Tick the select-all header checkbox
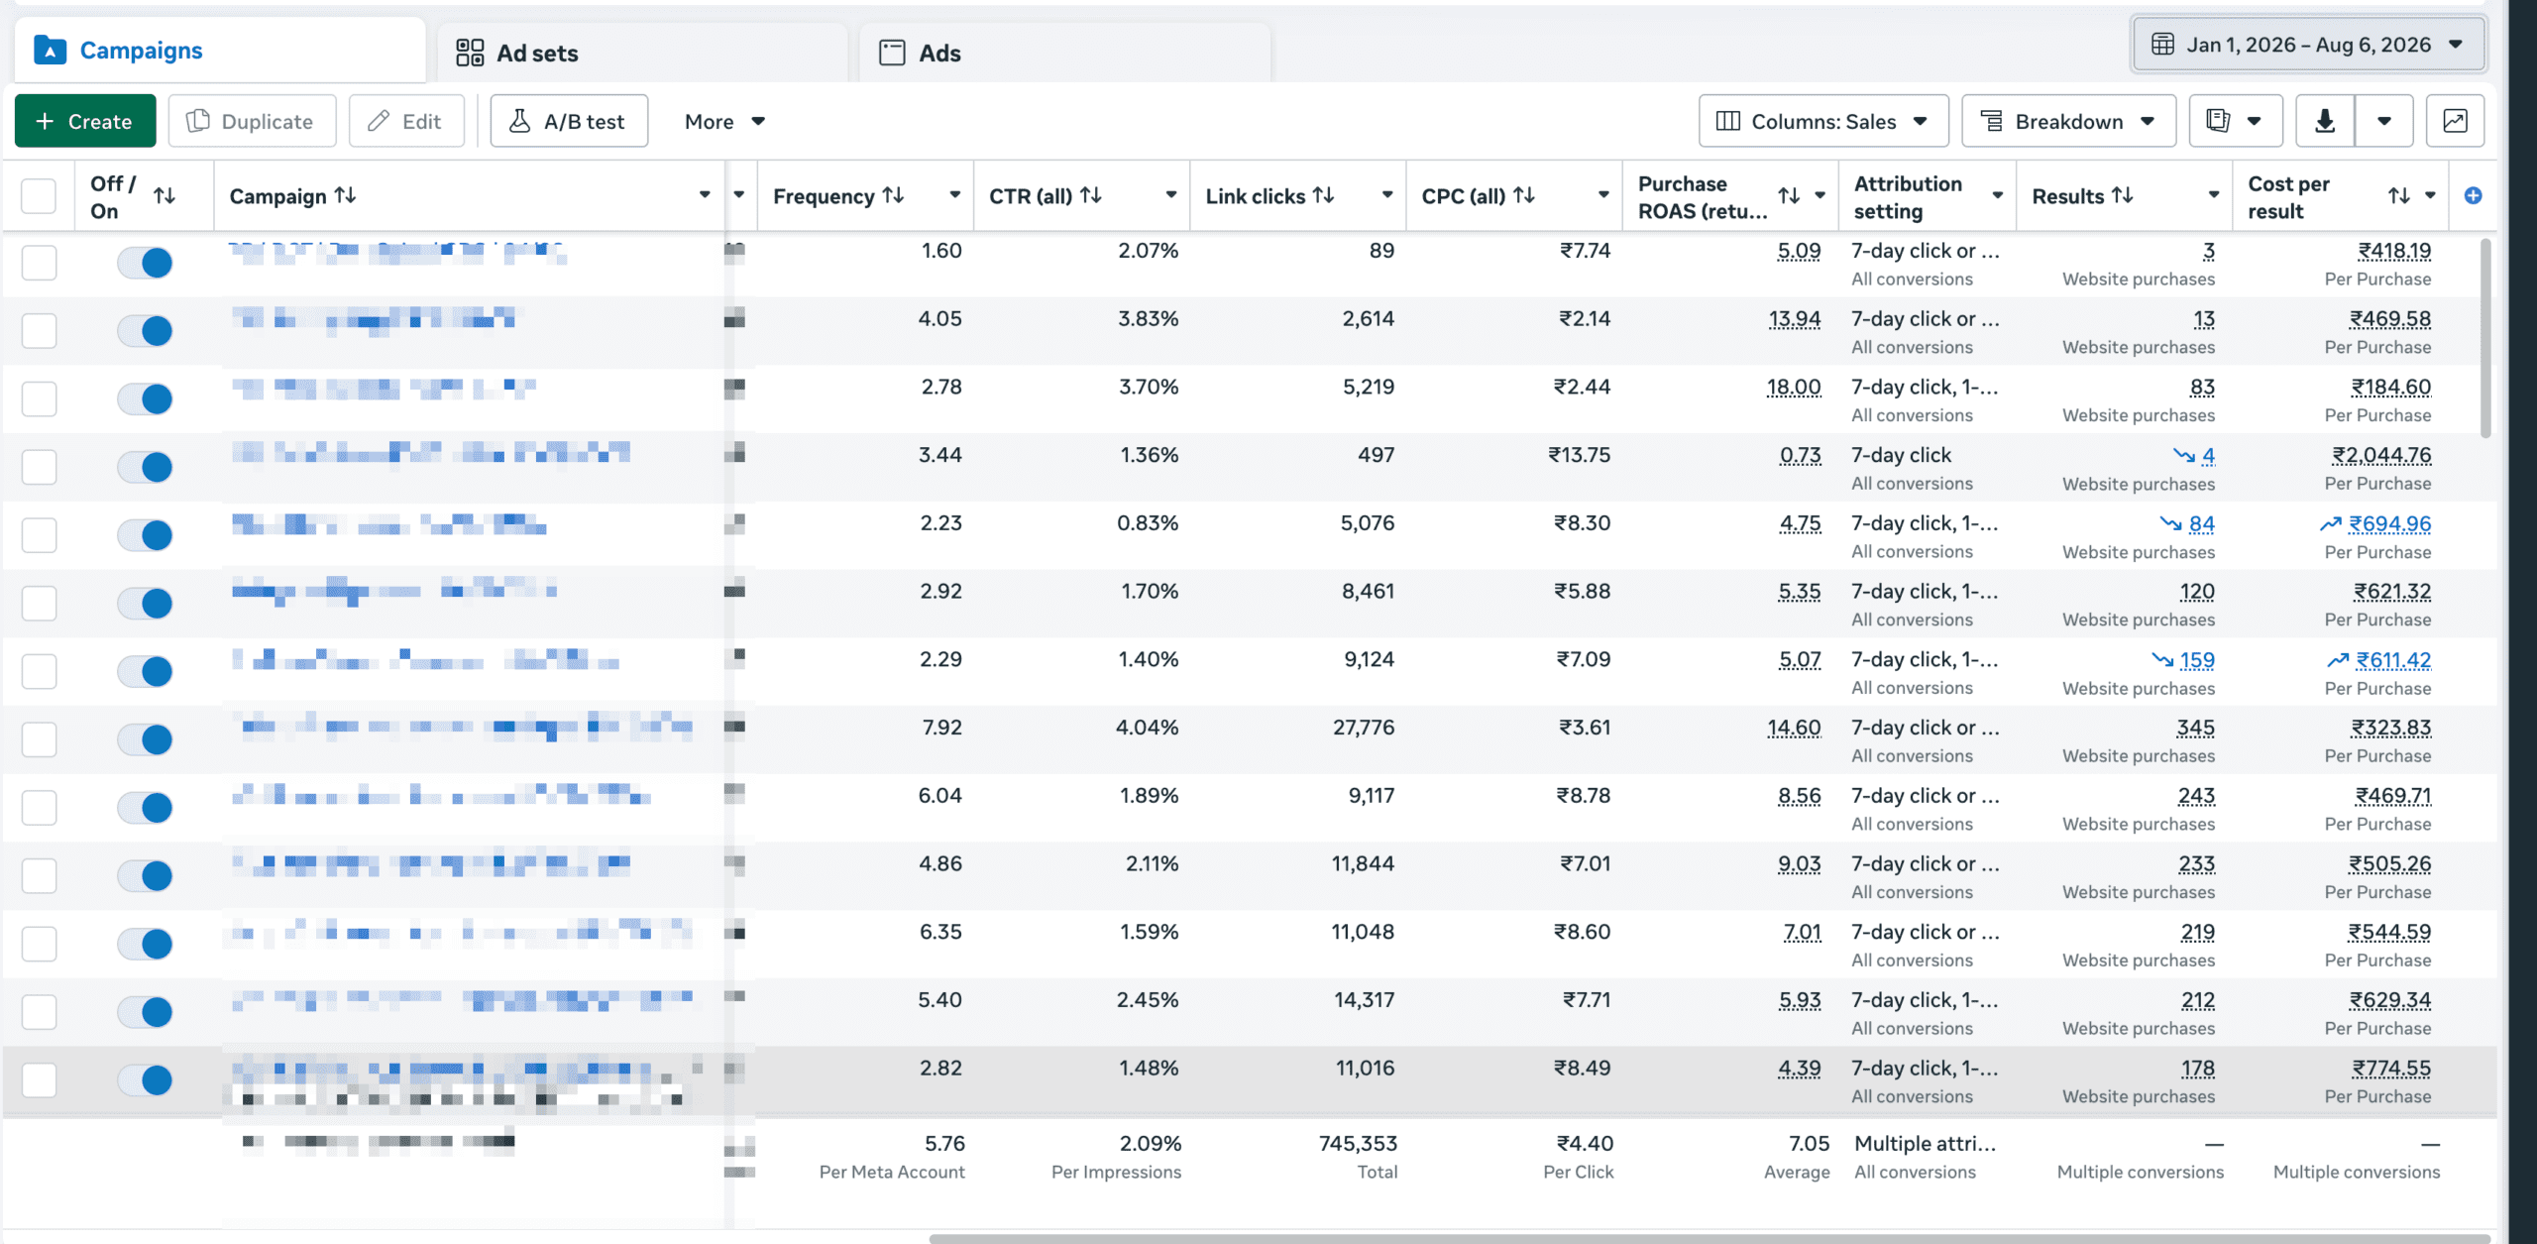Screen dimensions: 2537x1244 tap(39, 195)
